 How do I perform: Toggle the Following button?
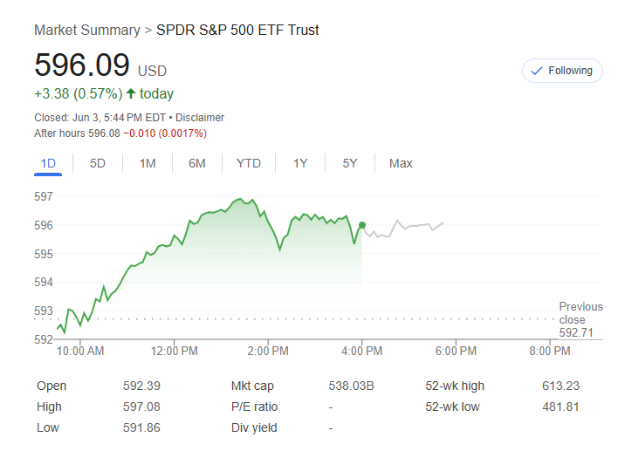coord(562,71)
